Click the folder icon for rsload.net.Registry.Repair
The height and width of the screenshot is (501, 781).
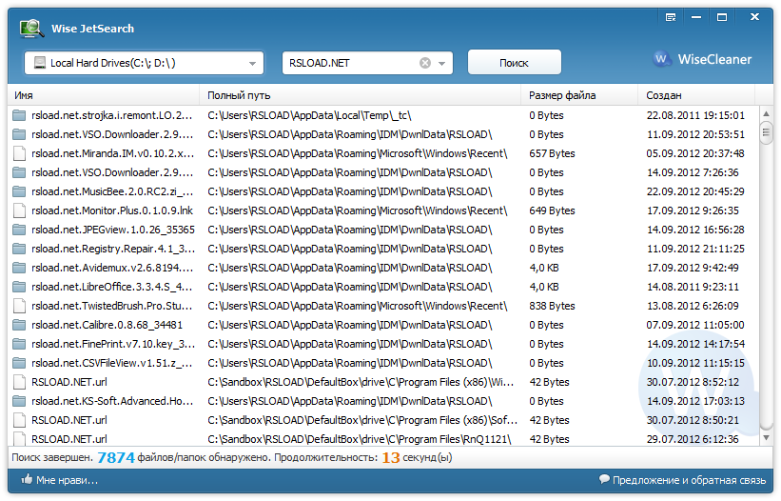(x=19, y=249)
